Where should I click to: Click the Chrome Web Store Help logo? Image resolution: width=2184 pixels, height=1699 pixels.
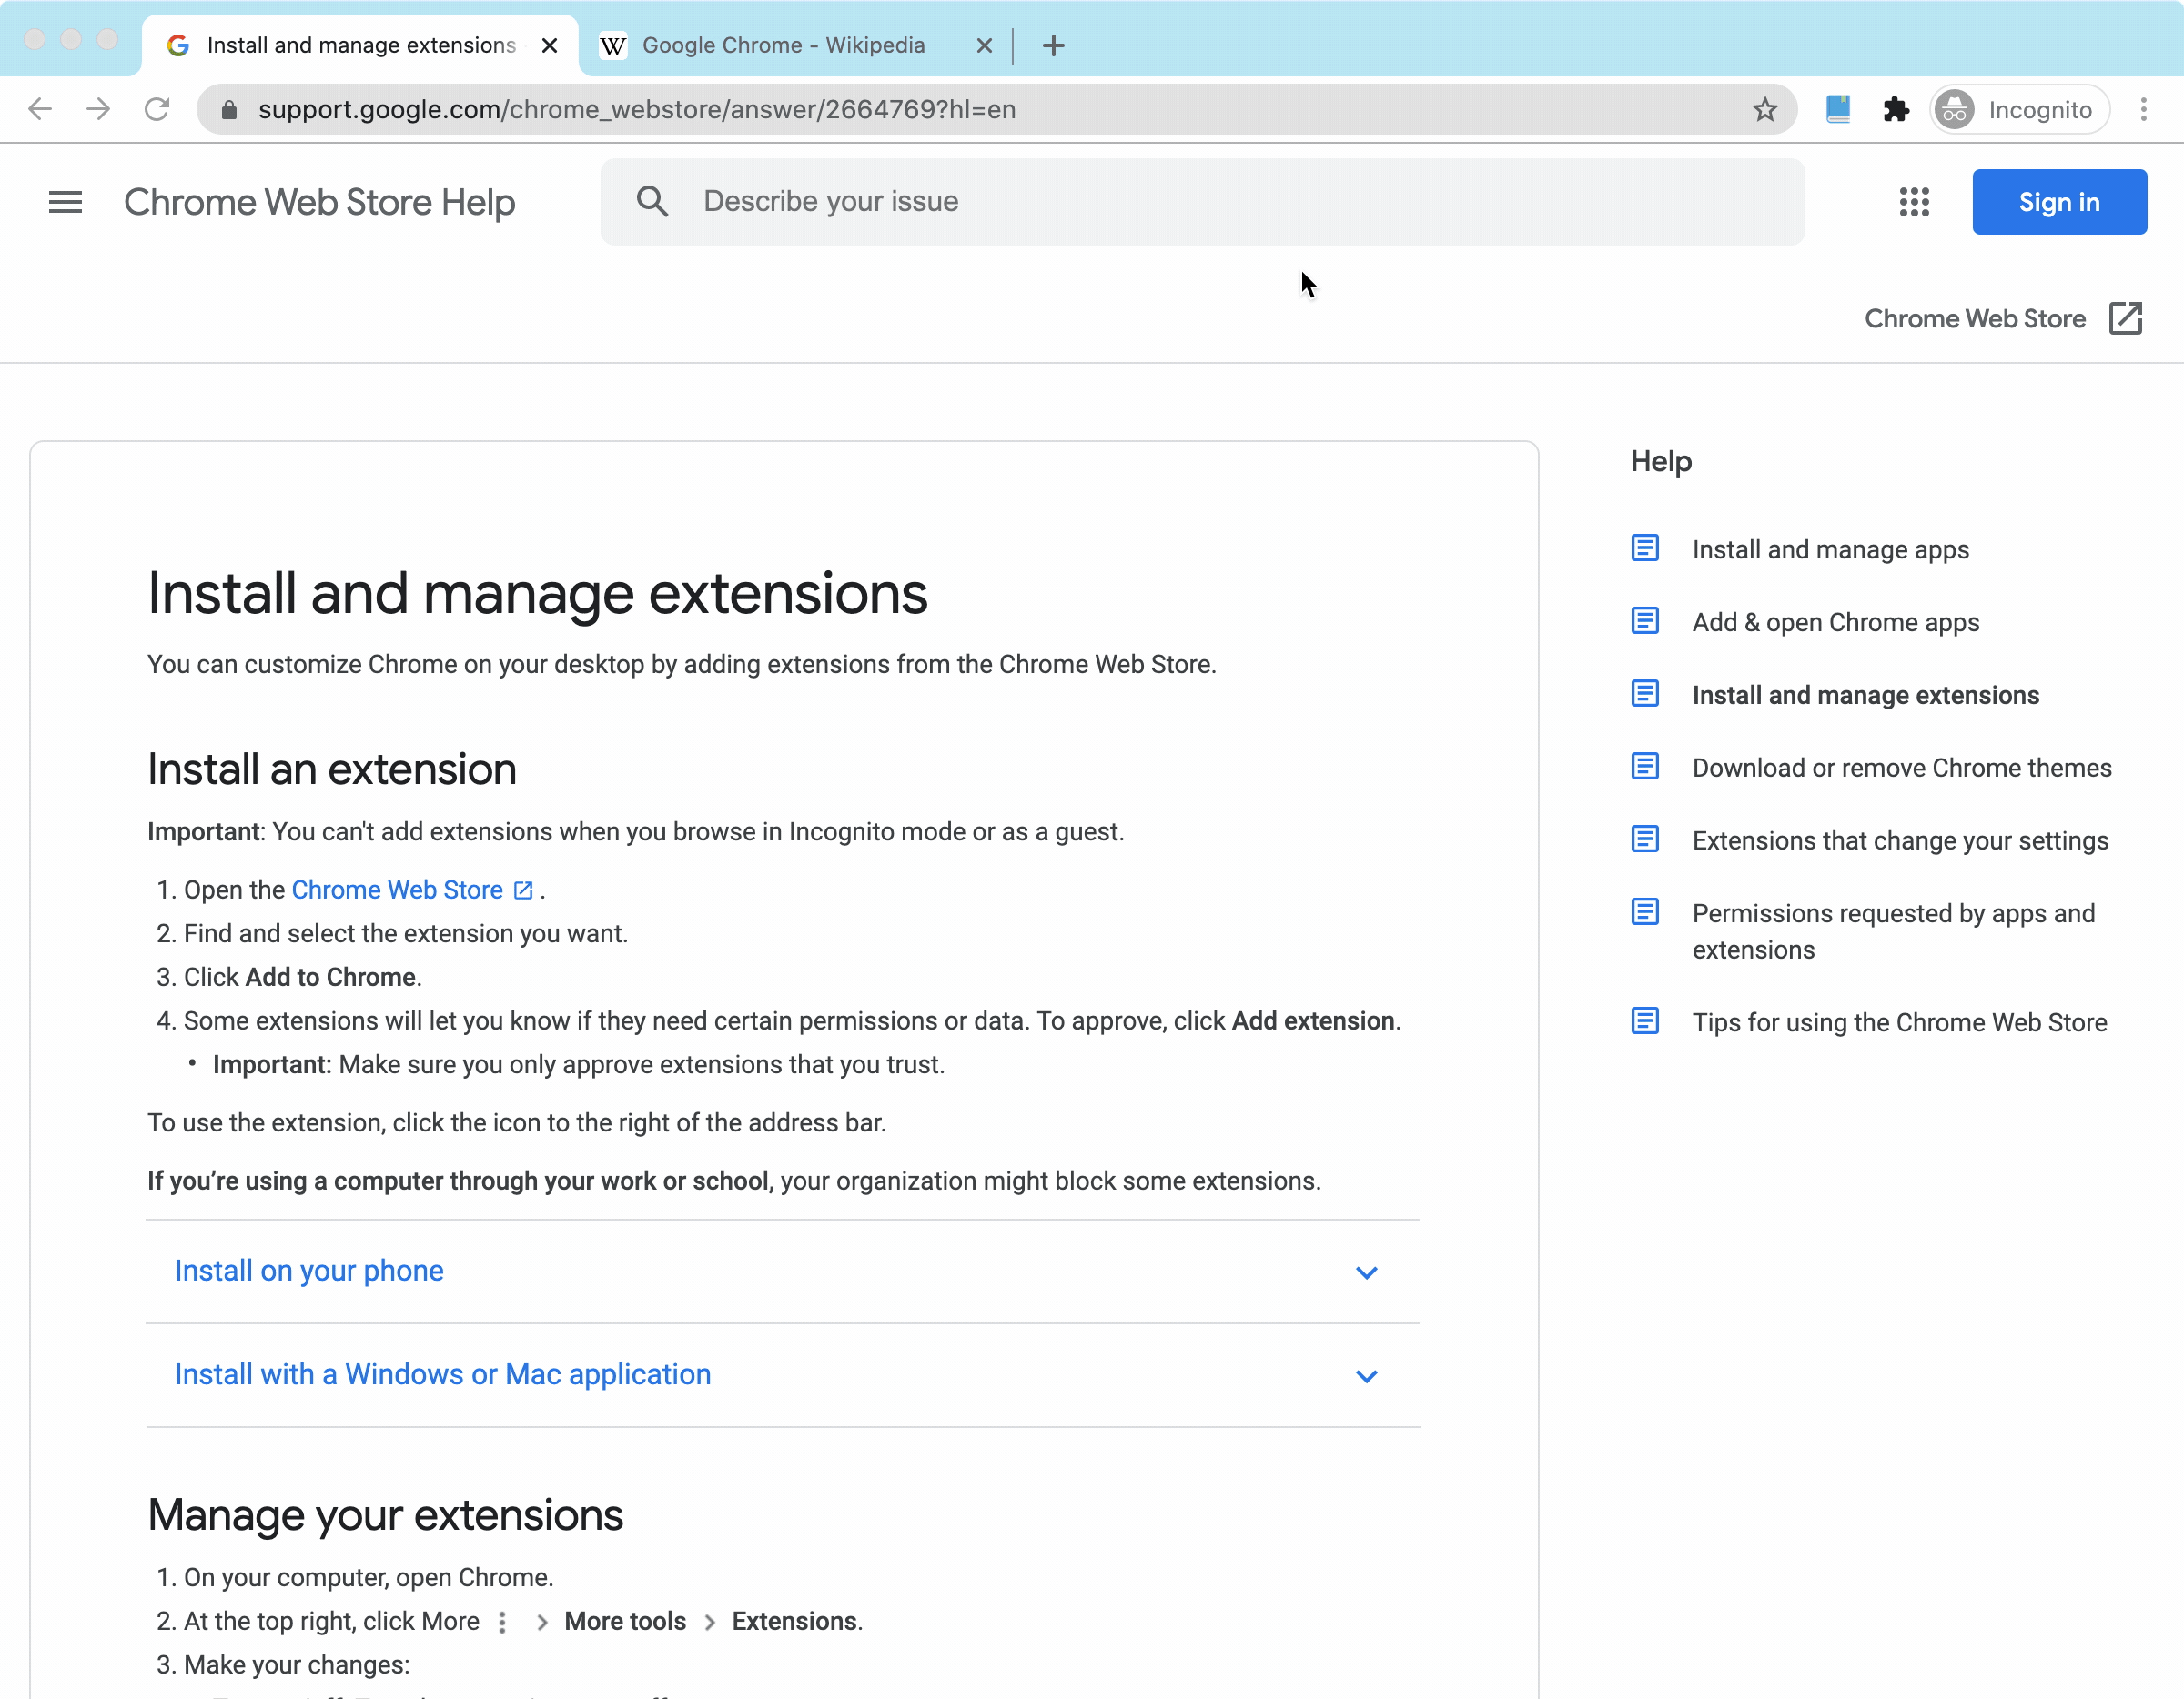[319, 200]
